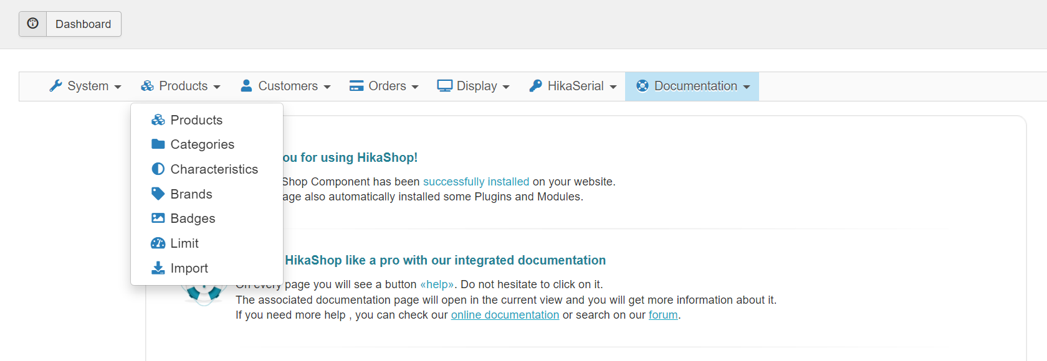Expand the Orders dropdown caret
Viewport: 1047px width, 361px height.
(x=415, y=87)
